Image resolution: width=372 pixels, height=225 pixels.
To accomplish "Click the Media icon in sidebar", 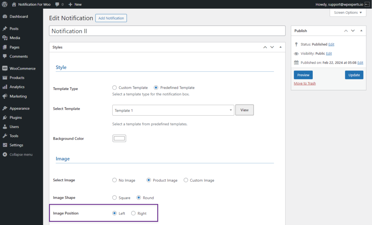I will (5, 38).
